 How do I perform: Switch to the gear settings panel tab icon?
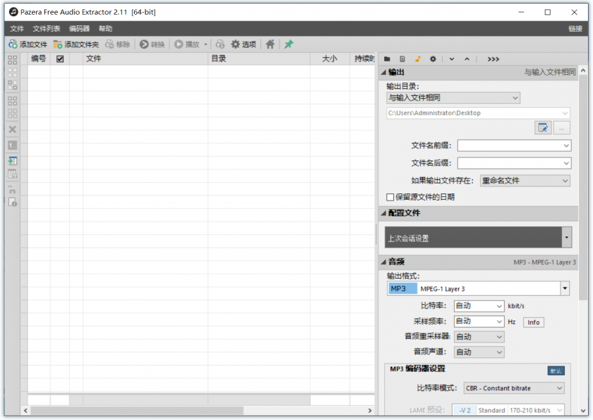click(433, 59)
